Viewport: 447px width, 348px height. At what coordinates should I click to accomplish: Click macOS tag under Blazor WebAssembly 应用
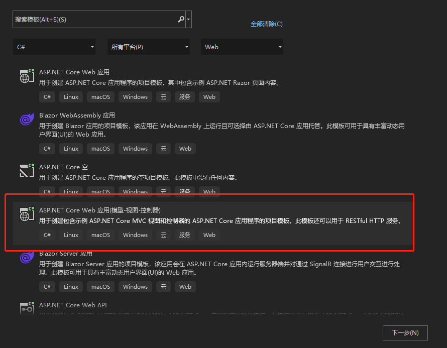click(x=100, y=149)
